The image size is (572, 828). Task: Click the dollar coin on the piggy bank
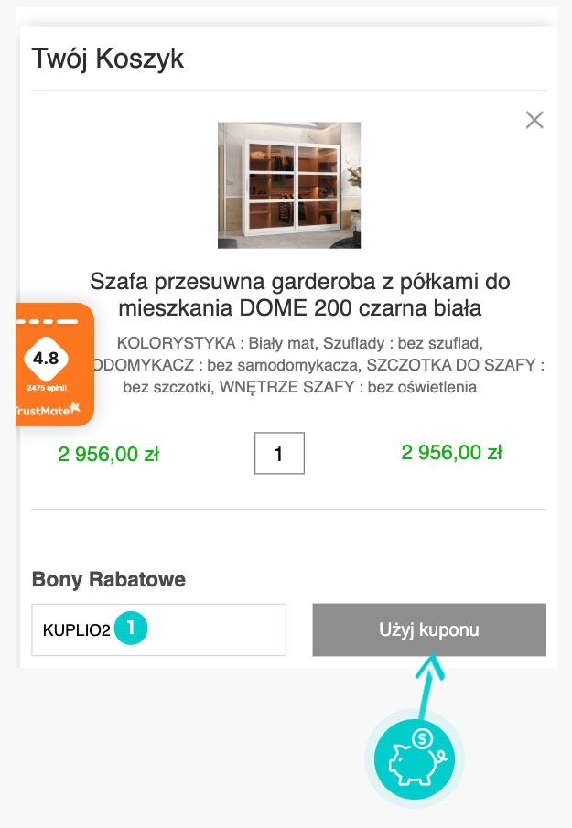[422, 738]
